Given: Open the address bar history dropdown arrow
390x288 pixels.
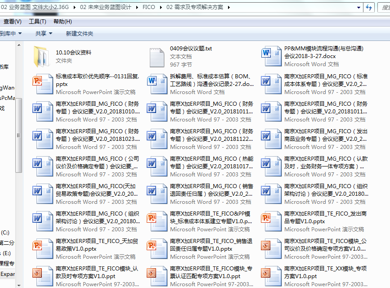Looking at the screenshot, I should tap(358, 8).
